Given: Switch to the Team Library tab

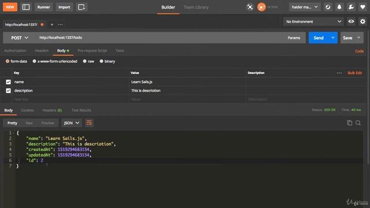Looking at the screenshot, I should [196, 8].
